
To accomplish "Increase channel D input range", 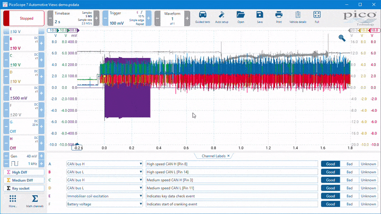I will pos(41,77).
